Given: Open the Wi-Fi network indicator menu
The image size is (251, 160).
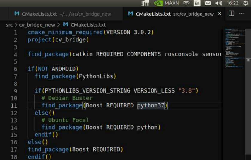Looking at the screenshot, I should 186,3.
